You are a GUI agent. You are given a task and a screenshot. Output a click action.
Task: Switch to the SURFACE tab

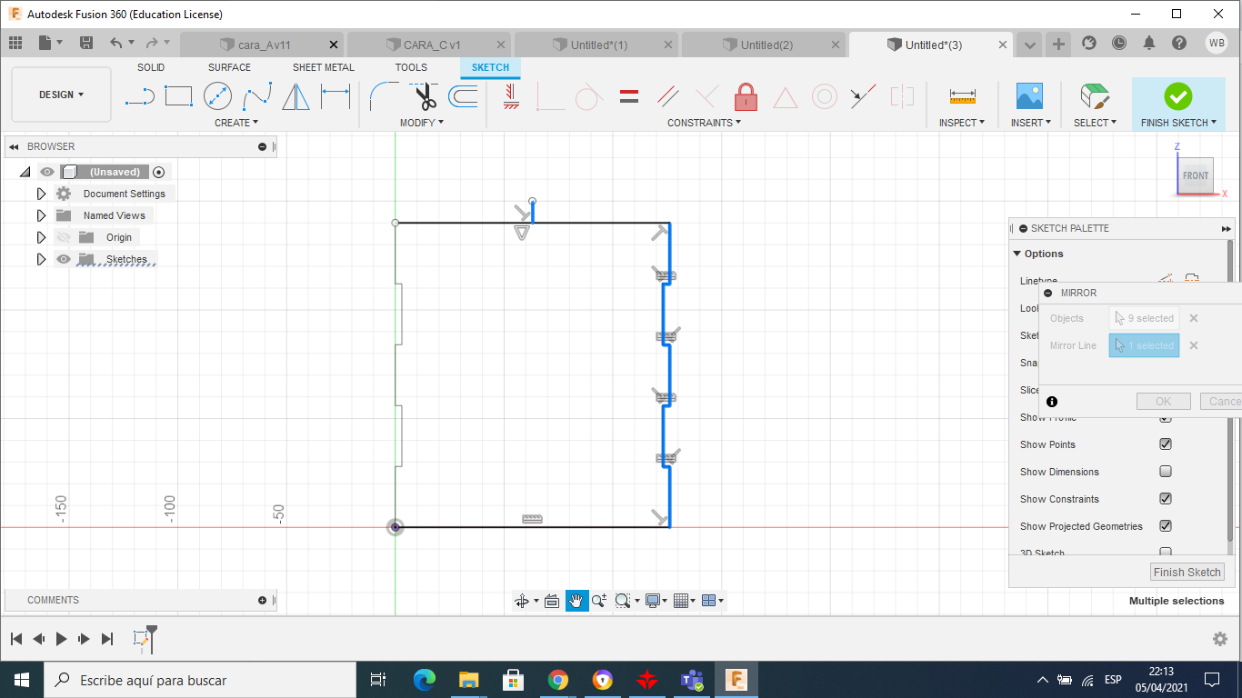(x=229, y=67)
